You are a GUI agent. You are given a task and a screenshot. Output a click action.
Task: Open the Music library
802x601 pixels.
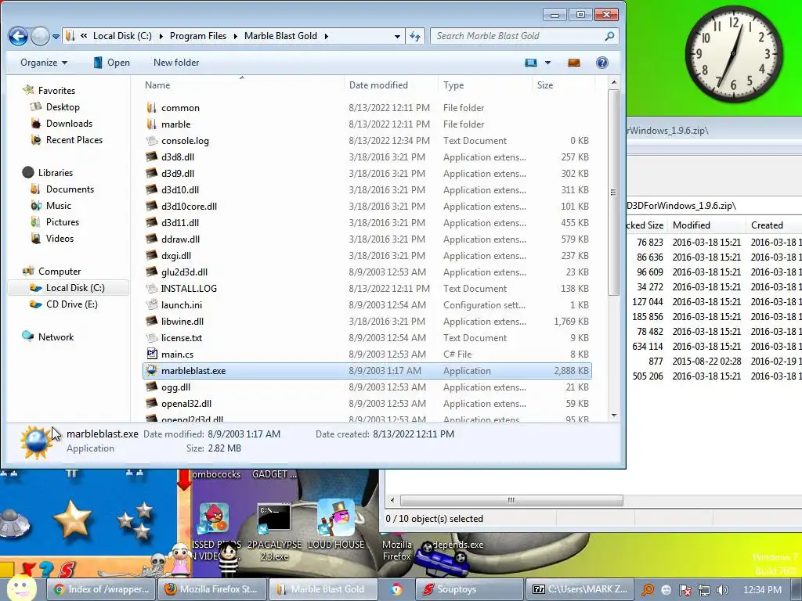point(58,206)
